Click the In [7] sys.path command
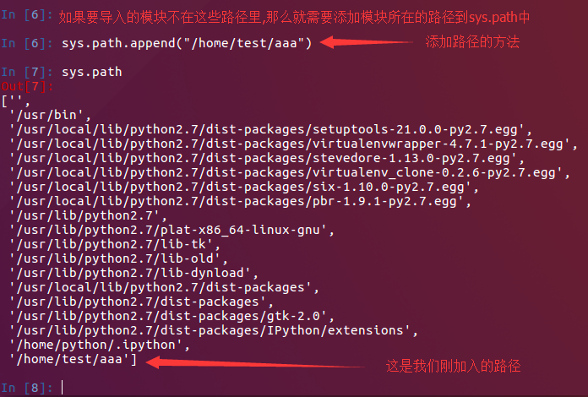This screenshot has width=588, height=397. [x=91, y=72]
